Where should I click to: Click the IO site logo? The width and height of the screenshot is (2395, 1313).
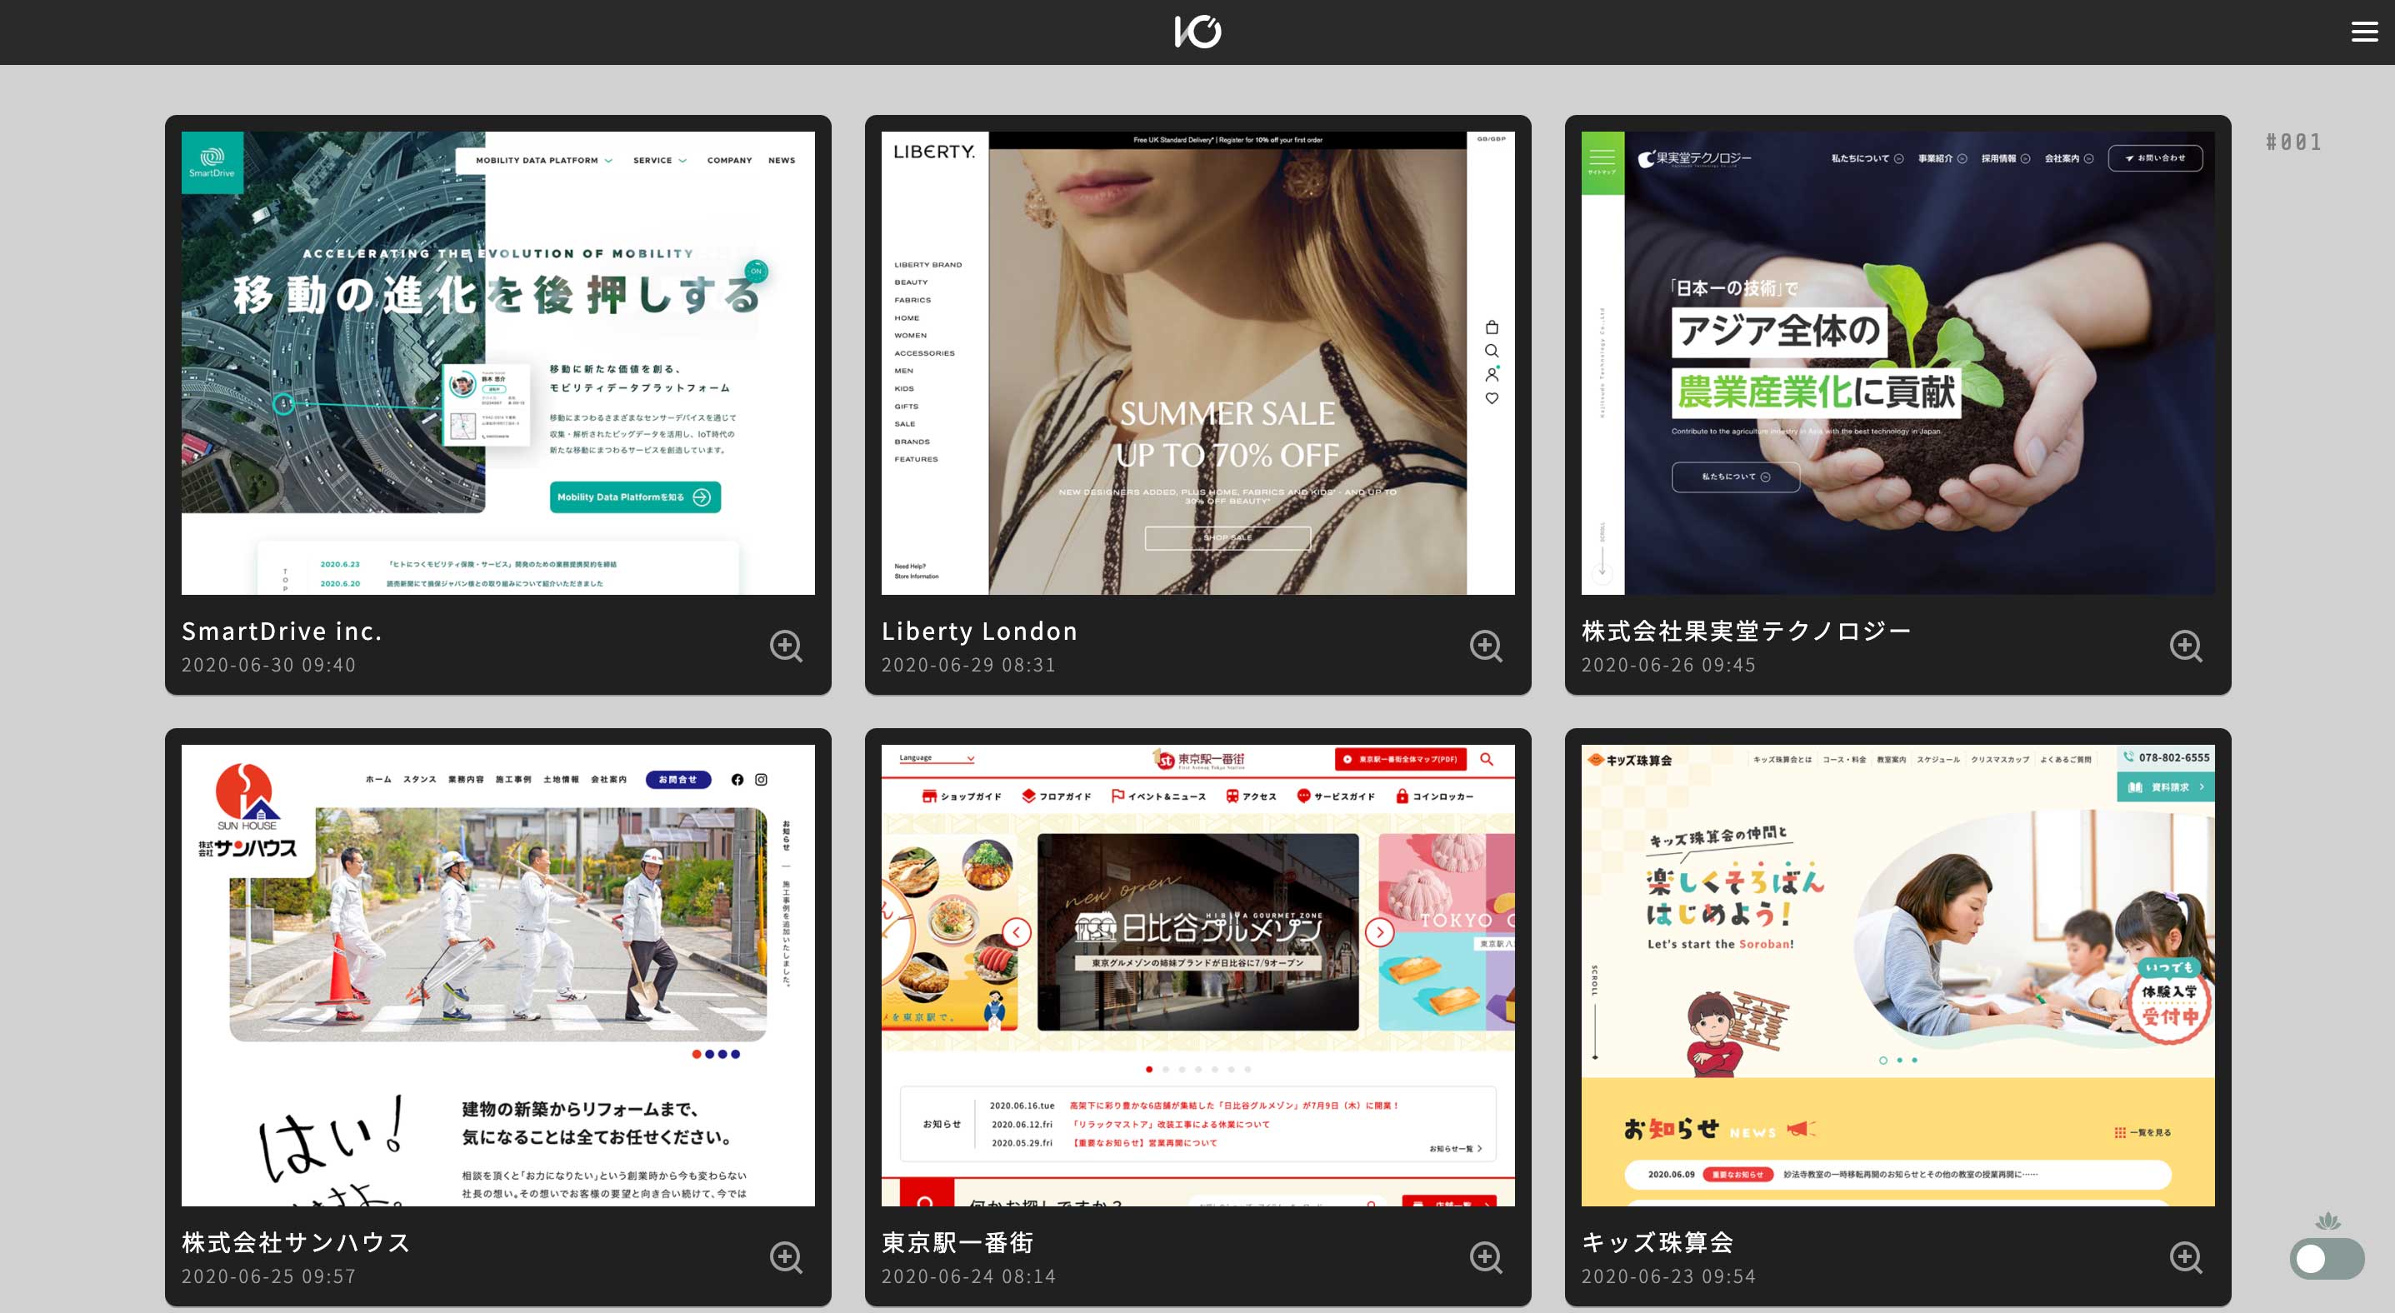(x=1197, y=32)
